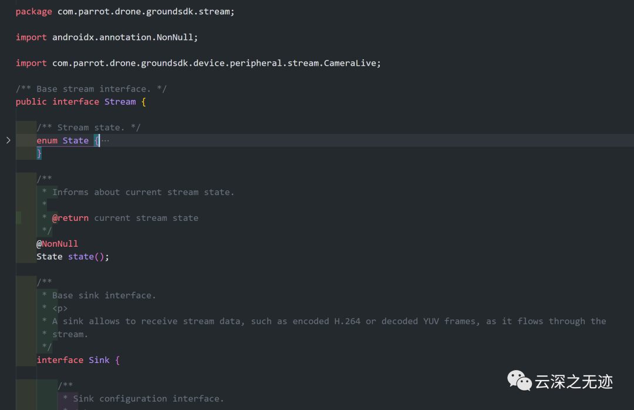This screenshot has height=410, width=634.
Task: Click the Stream interface name
Action: pyautogui.click(x=120, y=102)
